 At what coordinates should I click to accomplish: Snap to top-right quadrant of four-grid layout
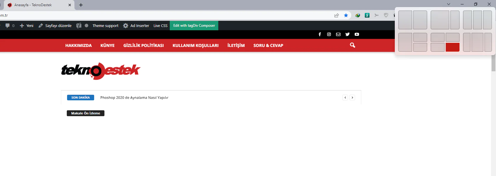[x=452, y=37]
